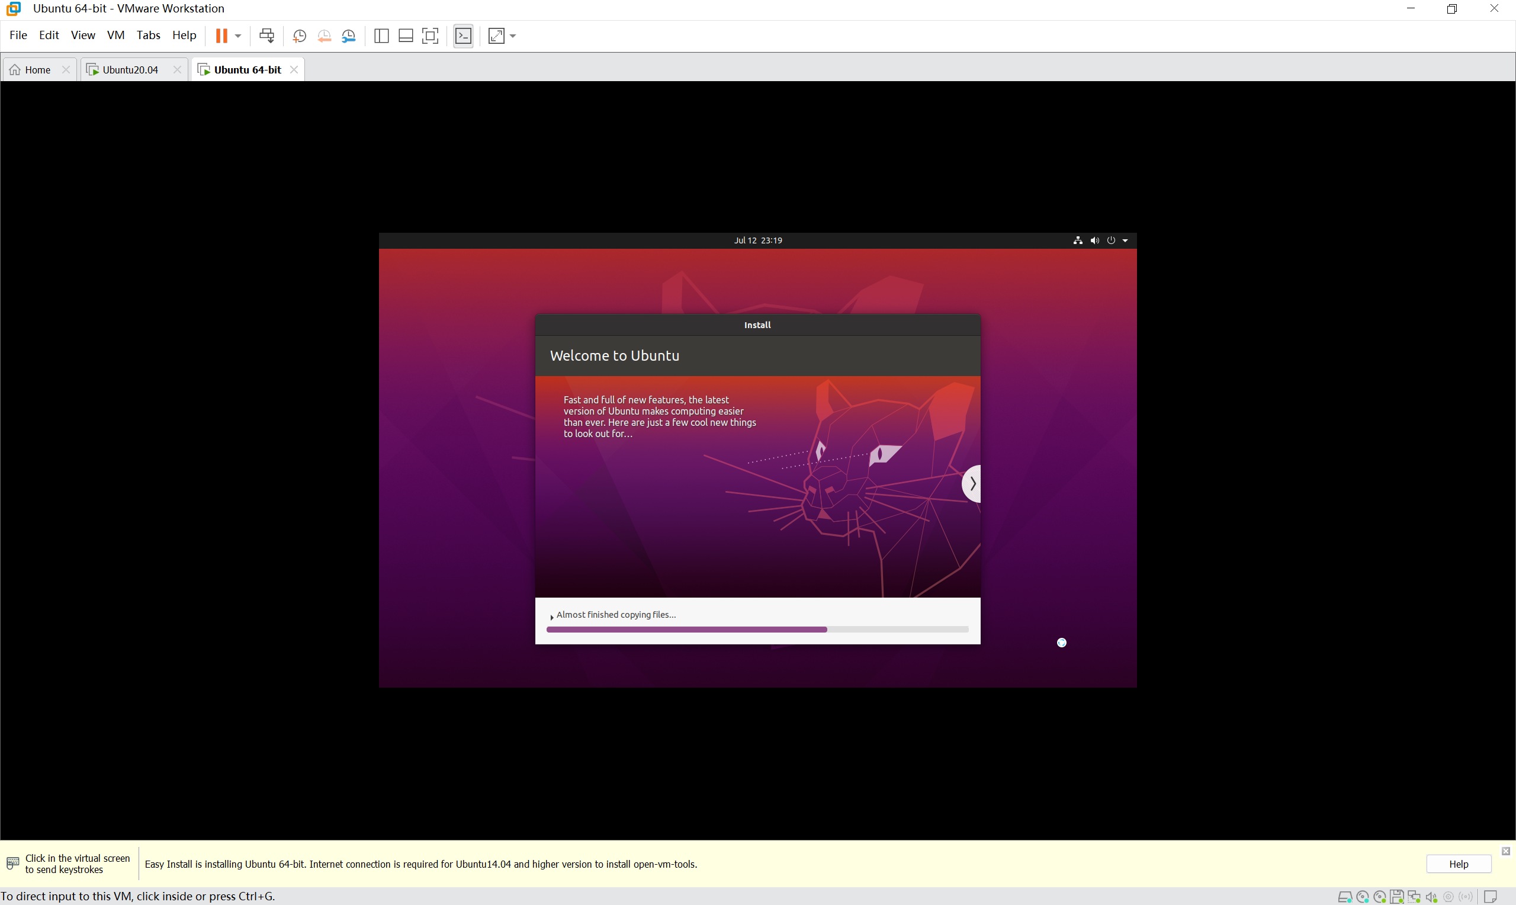
Task: Click the Ubuntu volume icon in the top bar
Action: [1095, 240]
